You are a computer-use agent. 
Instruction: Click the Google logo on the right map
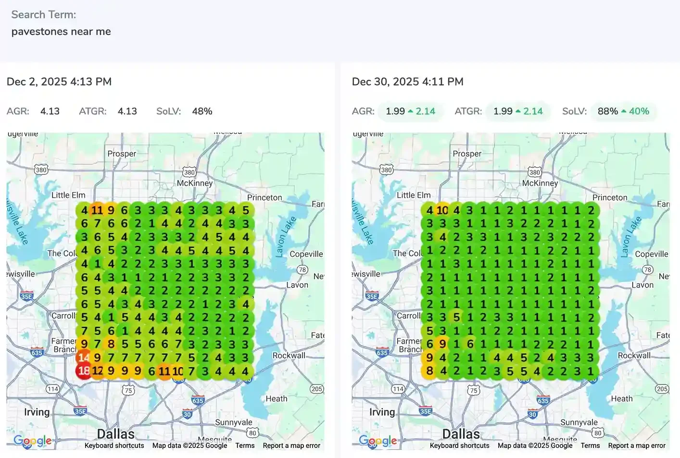[x=378, y=441]
